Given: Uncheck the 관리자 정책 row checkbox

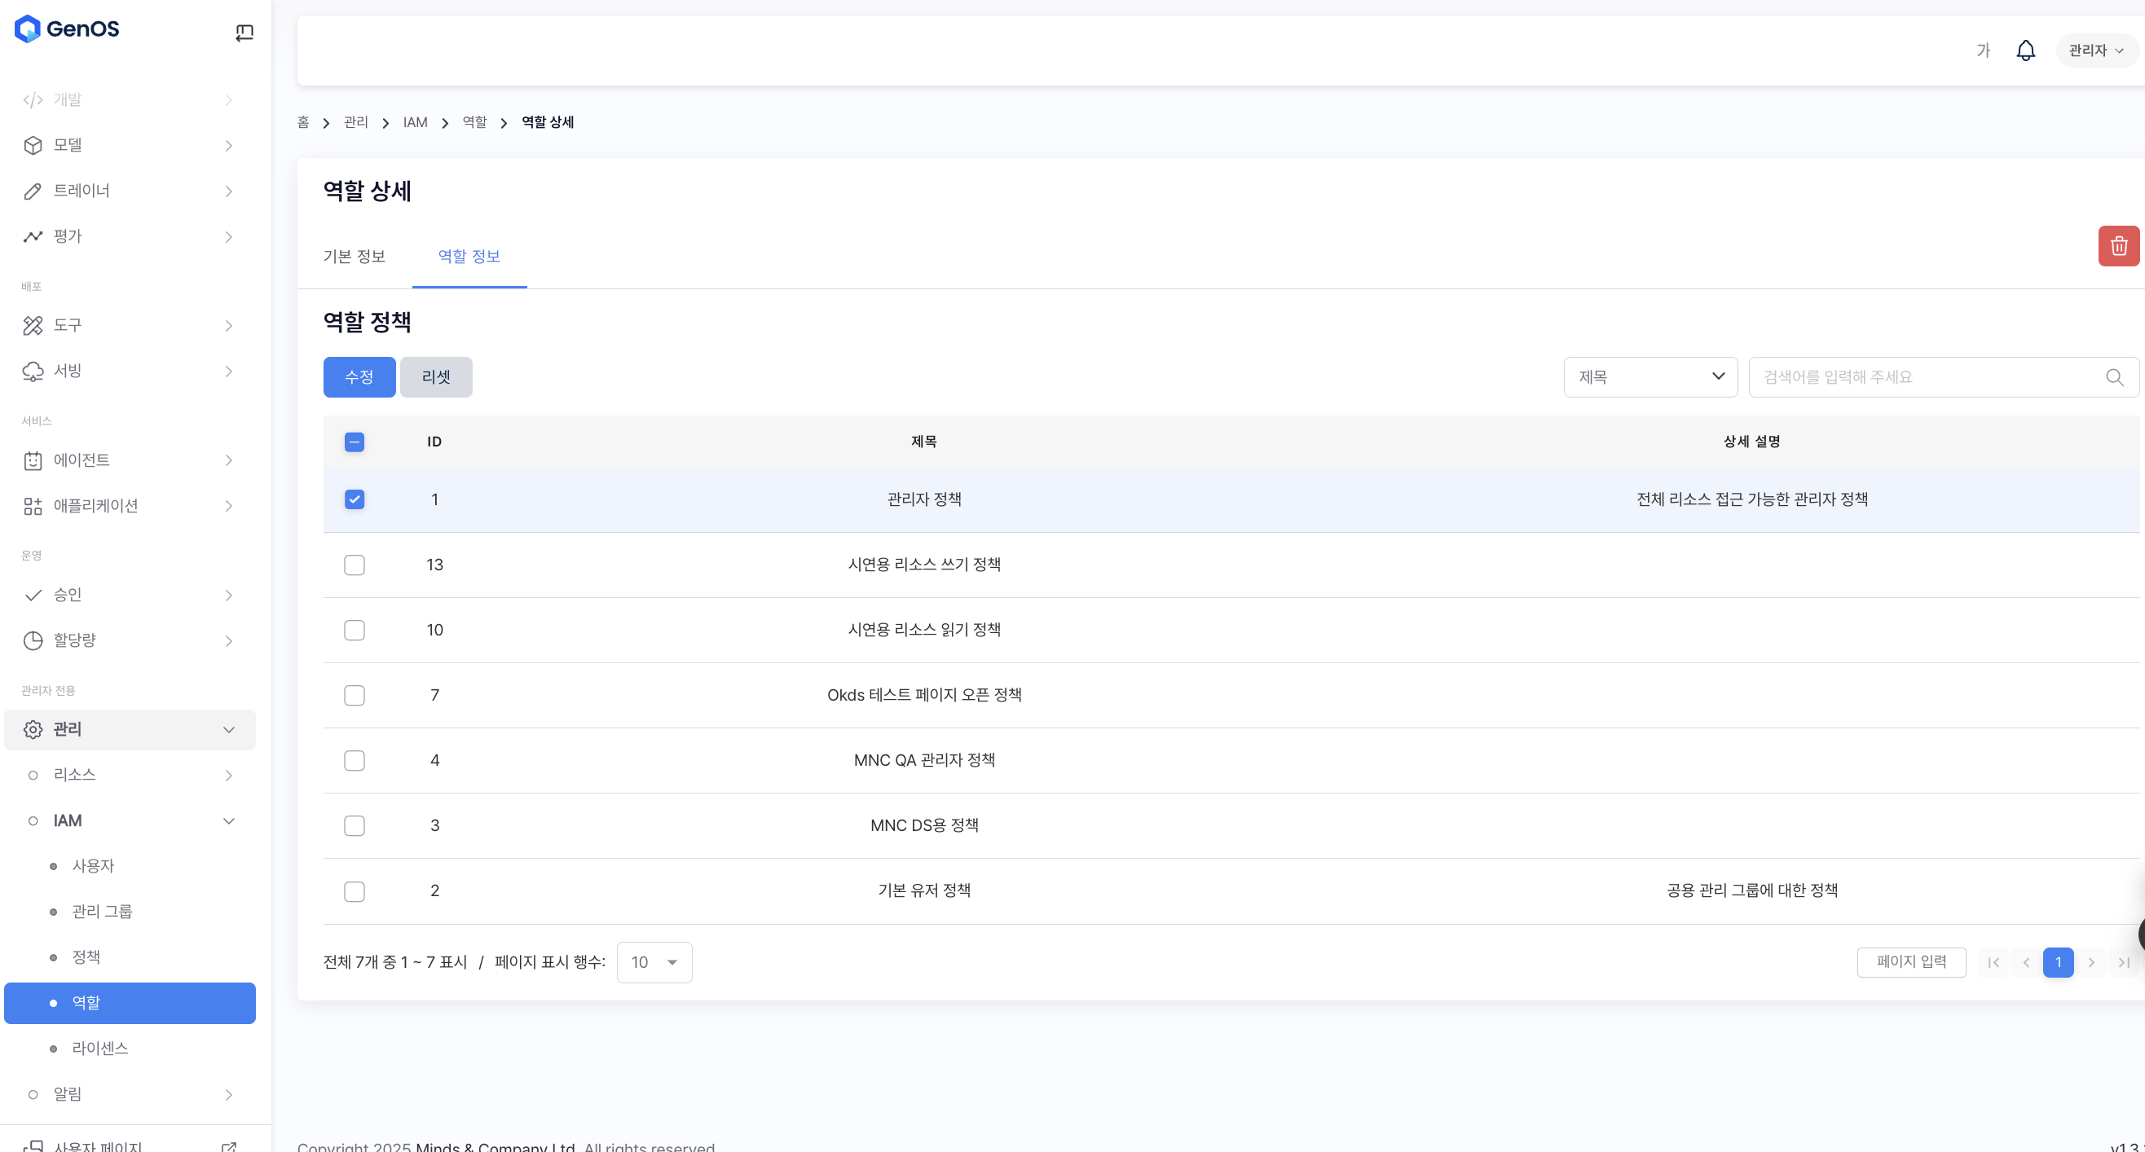Looking at the screenshot, I should pos(354,499).
